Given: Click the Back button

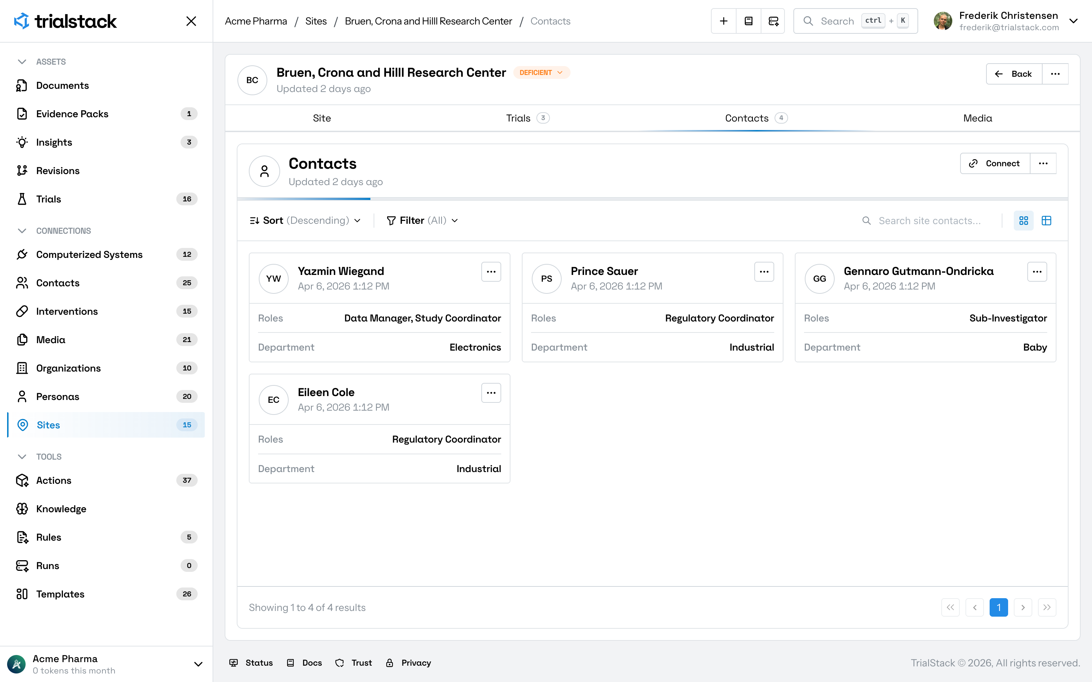Looking at the screenshot, I should coord(1014,74).
